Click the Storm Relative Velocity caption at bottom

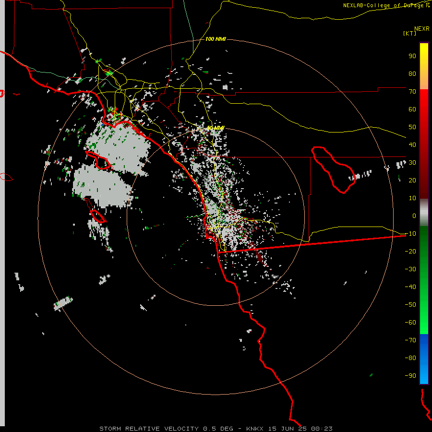point(216,429)
